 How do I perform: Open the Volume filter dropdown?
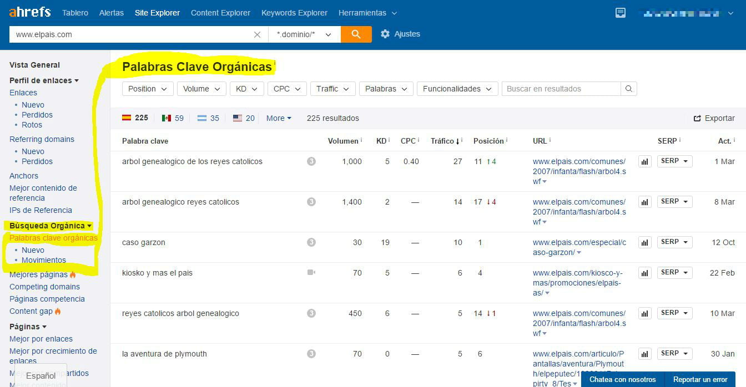pos(201,89)
